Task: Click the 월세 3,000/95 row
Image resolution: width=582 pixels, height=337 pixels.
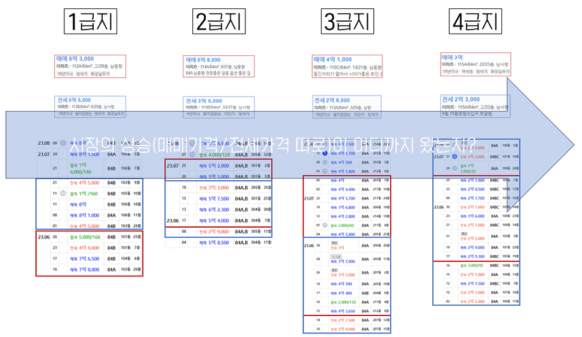Action: [x=476, y=266]
